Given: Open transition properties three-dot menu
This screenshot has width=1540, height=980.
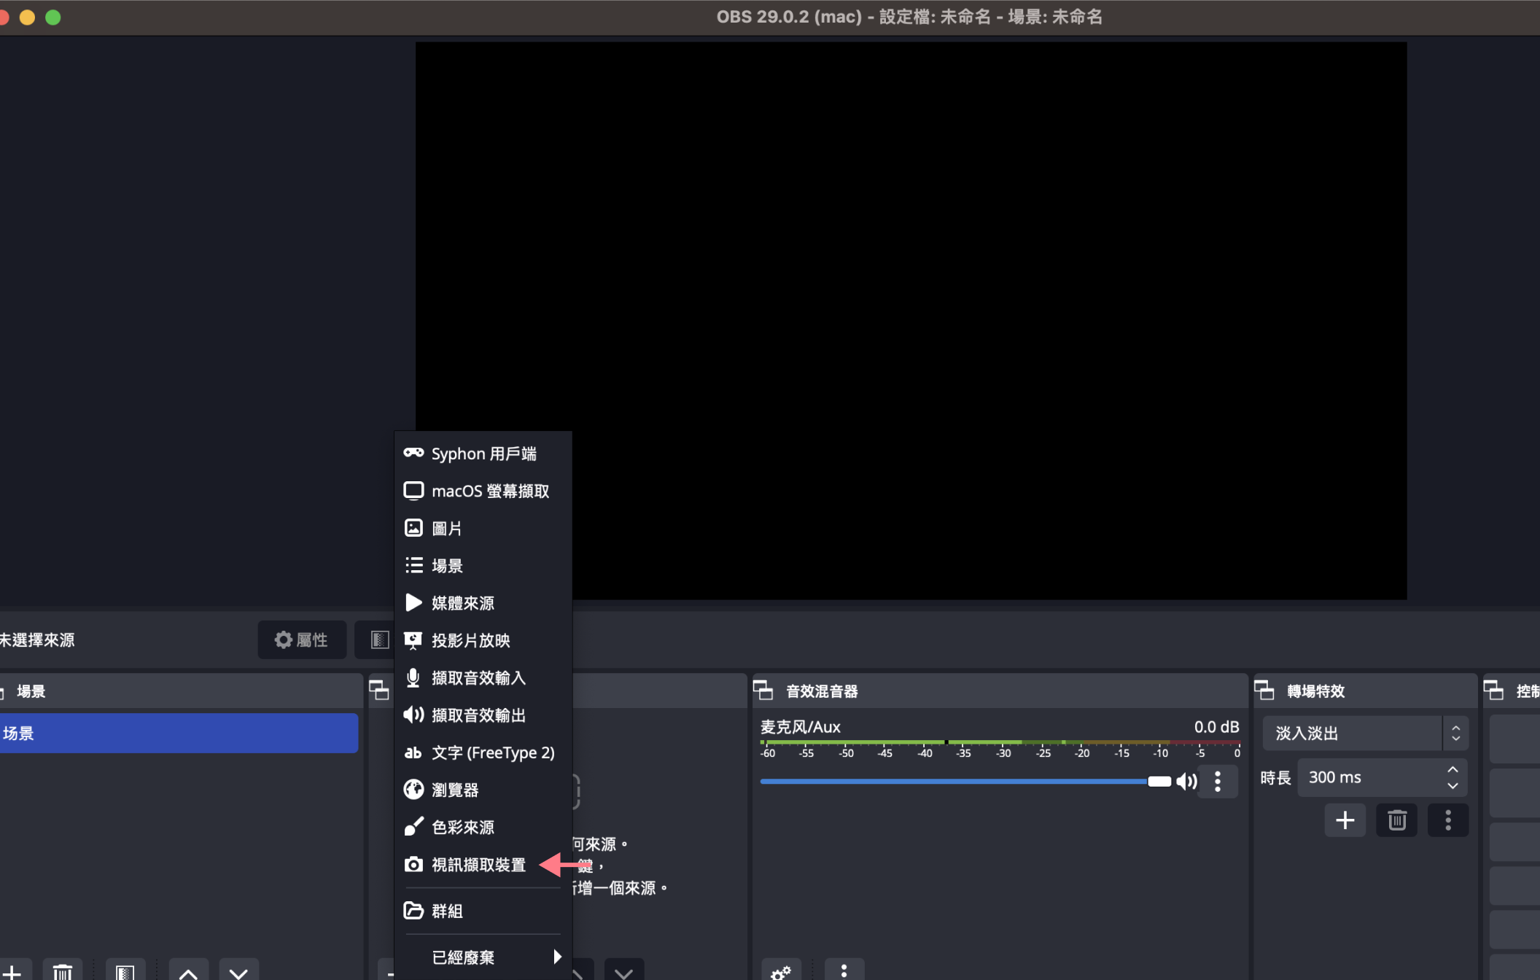Looking at the screenshot, I should [x=1447, y=820].
